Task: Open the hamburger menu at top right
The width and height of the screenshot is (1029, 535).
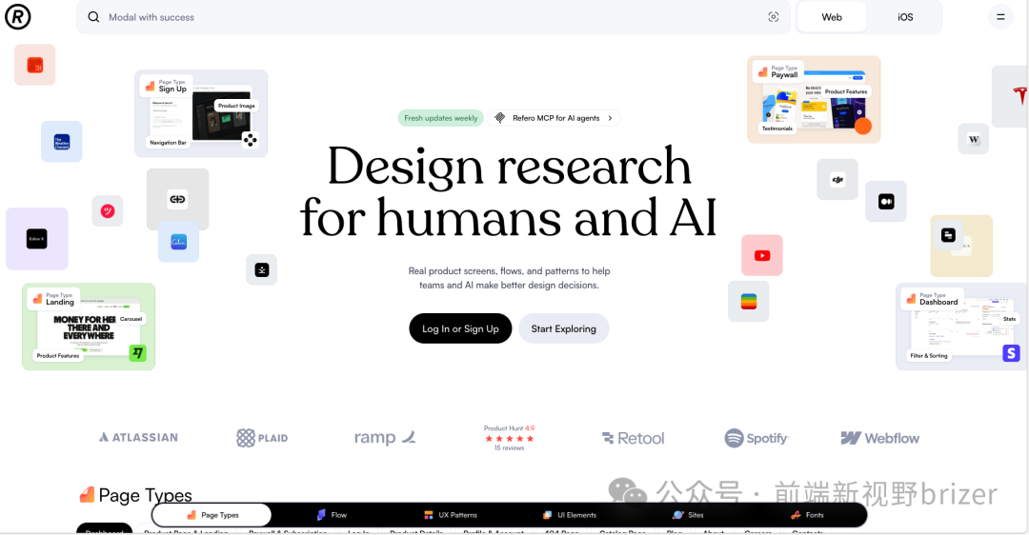Action: [999, 17]
